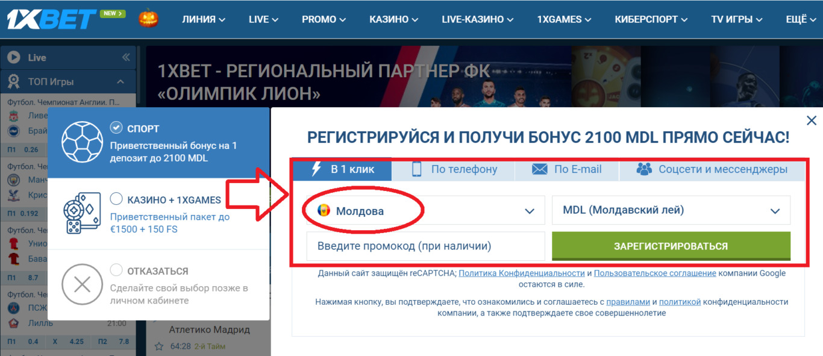Click the lightning bolt icon
This screenshot has width=823, height=356.
(316, 169)
